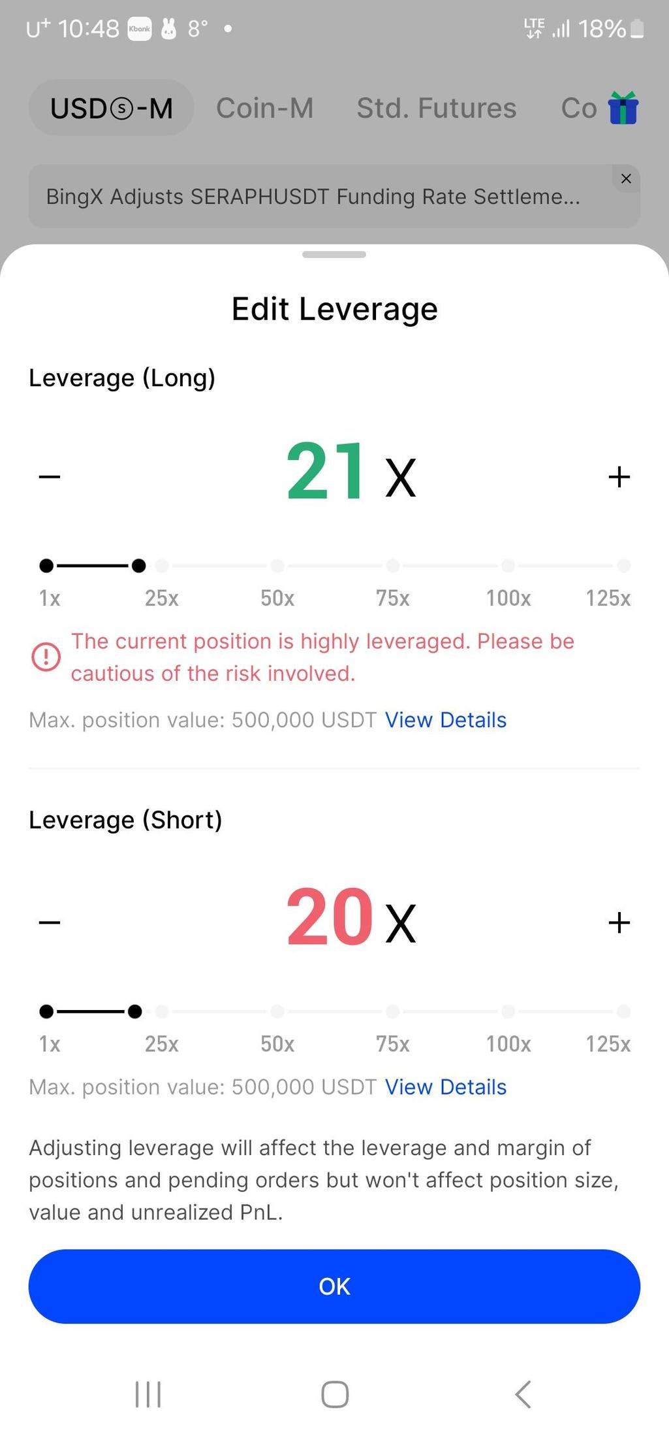Viewport: 669px width, 1436px height.
Task: Set Long leverage slider to 50x
Action: click(277, 566)
